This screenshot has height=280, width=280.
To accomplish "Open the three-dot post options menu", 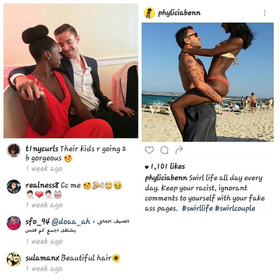I will [x=265, y=13].
